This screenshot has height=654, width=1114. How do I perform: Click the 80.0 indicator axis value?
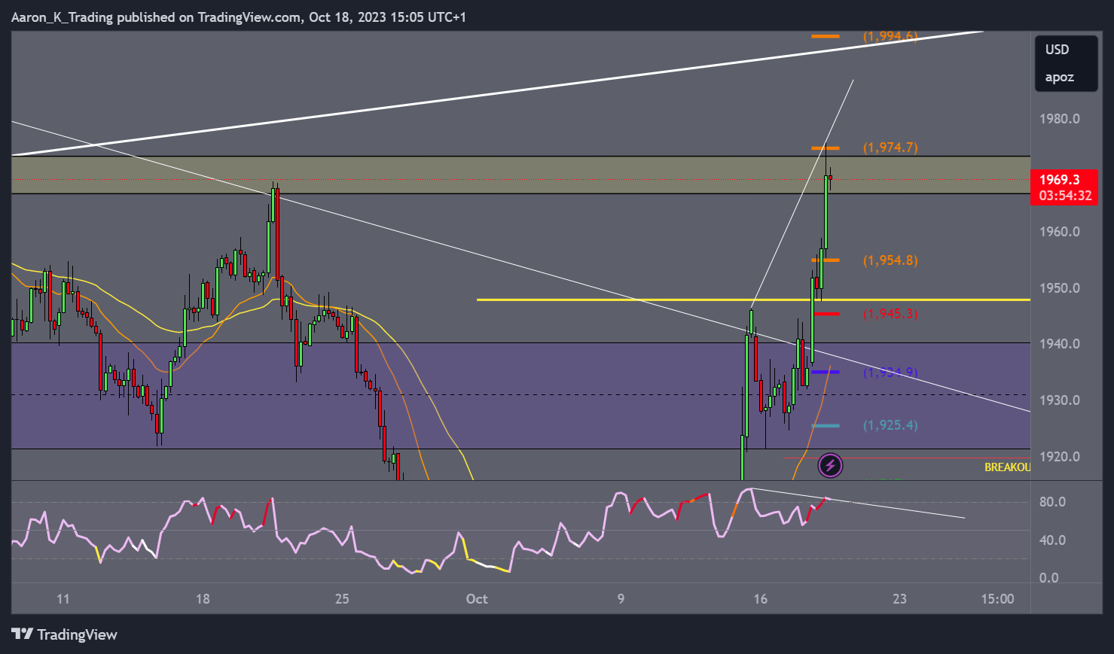click(1052, 502)
